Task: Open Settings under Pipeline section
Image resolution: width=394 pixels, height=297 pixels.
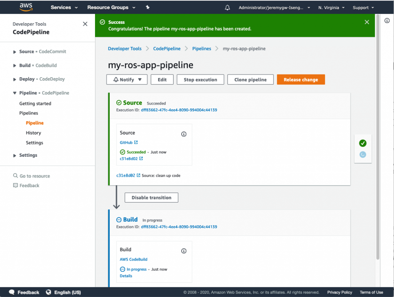Action: [34, 143]
